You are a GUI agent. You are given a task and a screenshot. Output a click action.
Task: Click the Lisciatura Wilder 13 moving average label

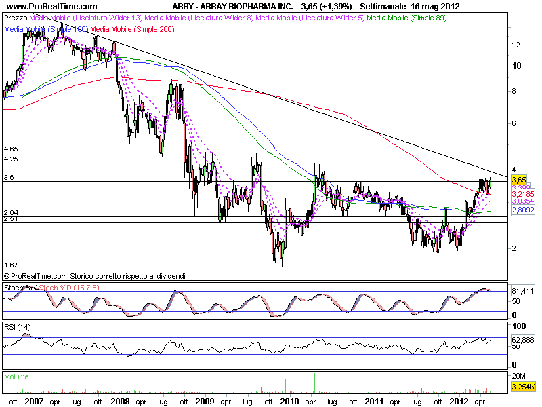click(86, 18)
